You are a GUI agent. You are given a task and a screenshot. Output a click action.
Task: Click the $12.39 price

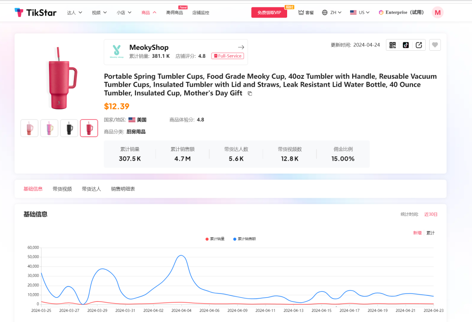click(x=117, y=106)
